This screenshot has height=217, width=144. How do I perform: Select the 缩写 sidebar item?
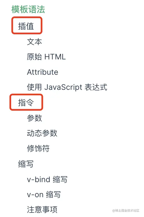click(x=26, y=164)
